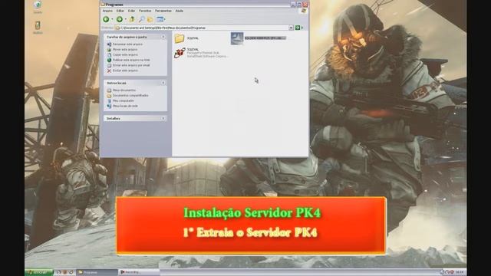The height and width of the screenshot is (276, 491).
Task: Select the highlighted file with the grey thumbnail icon
Action: click(237, 38)
